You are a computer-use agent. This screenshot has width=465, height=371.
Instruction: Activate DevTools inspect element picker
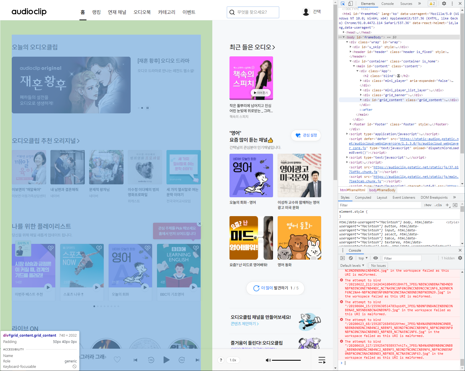tap(343, 3)
